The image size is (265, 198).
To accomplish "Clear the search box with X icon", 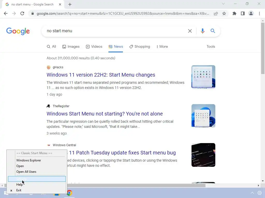I will point(190,31).
